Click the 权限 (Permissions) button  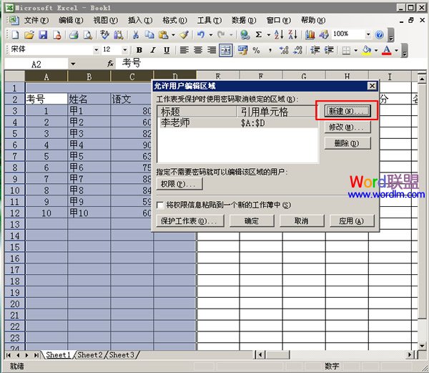179,184
